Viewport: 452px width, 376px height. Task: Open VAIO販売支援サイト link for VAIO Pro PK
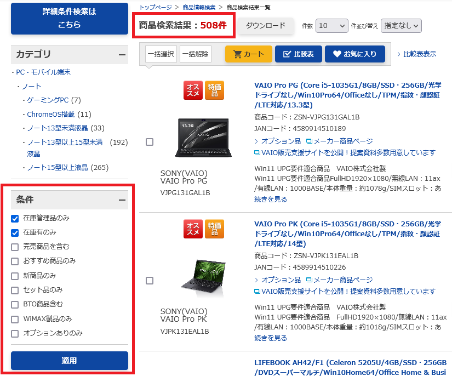pos(345,291)
